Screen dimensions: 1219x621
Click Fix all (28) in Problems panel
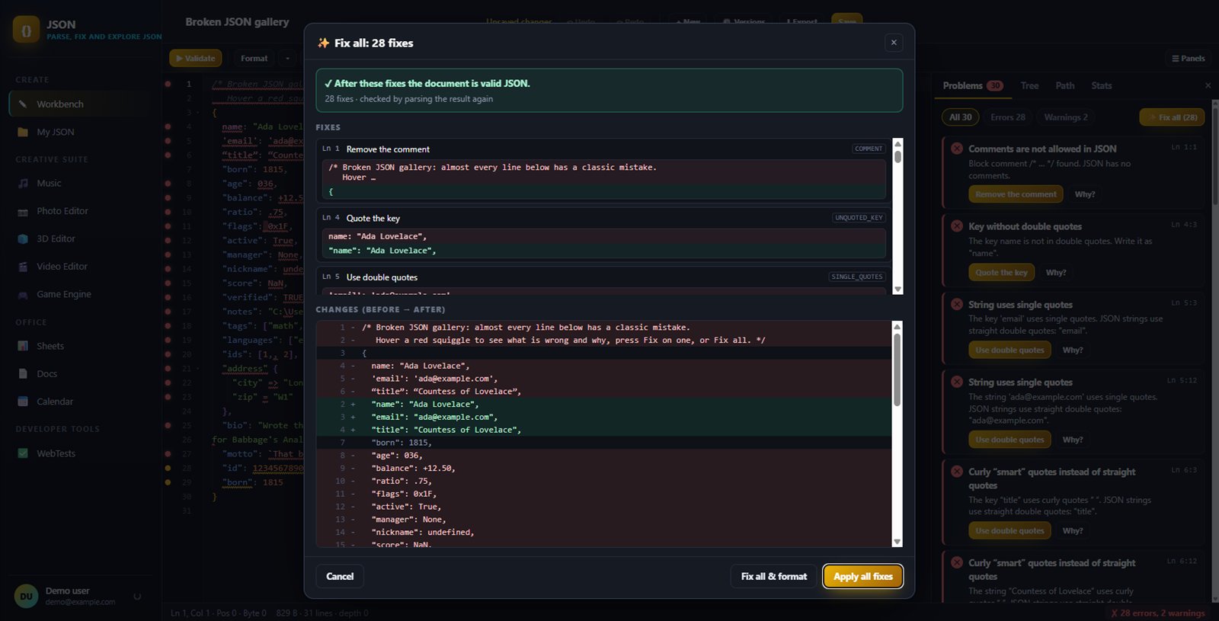(x=1172, y=117)
